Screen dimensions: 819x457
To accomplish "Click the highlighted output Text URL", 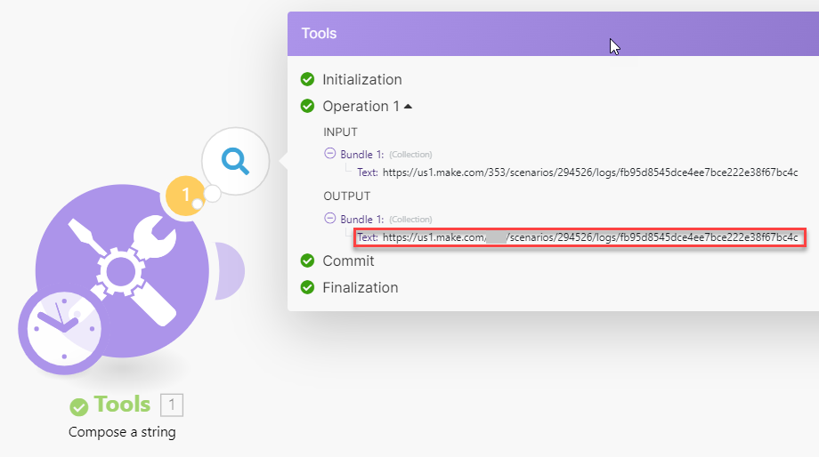I will 589,237.
